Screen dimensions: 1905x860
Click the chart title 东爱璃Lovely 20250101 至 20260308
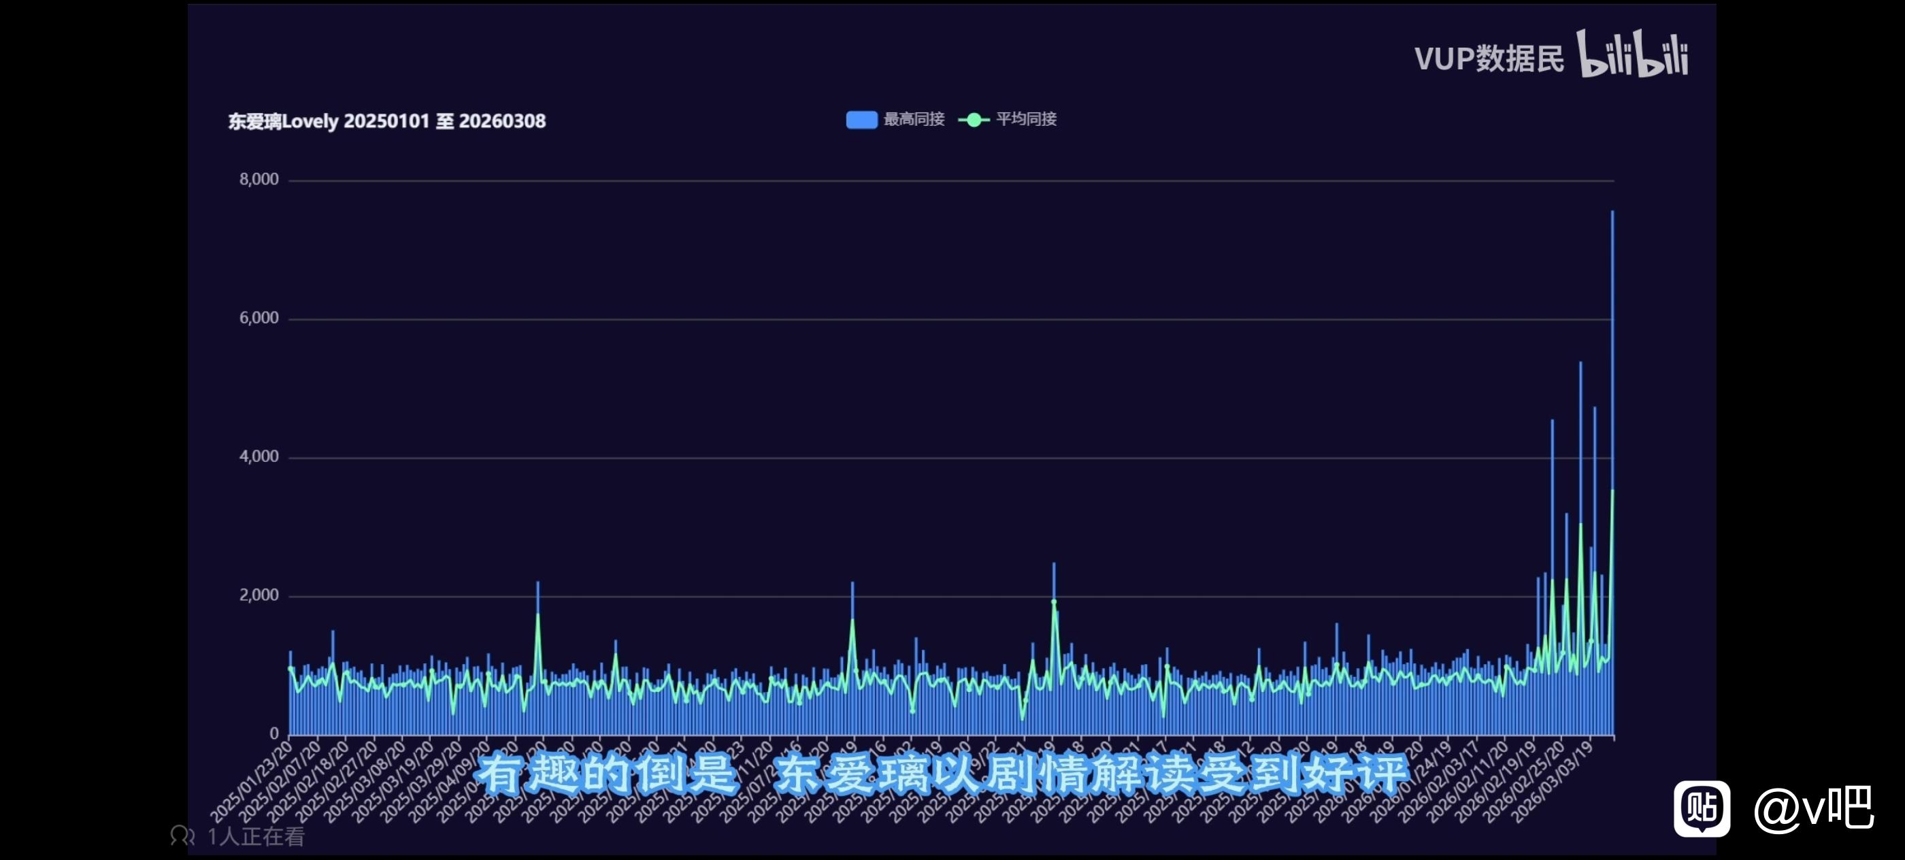pos(386,121)
